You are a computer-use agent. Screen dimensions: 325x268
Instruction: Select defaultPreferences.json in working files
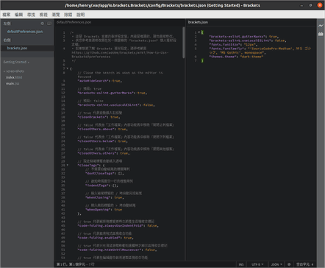pyautogui.click(x=25, y=32)
